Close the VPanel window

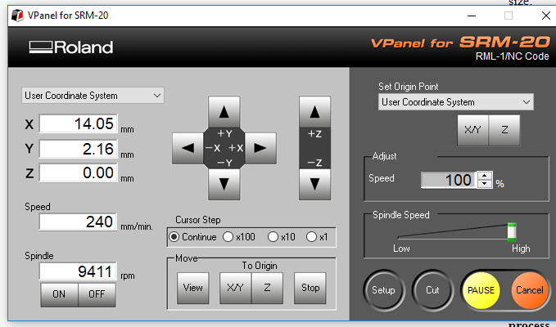[546, 16]
